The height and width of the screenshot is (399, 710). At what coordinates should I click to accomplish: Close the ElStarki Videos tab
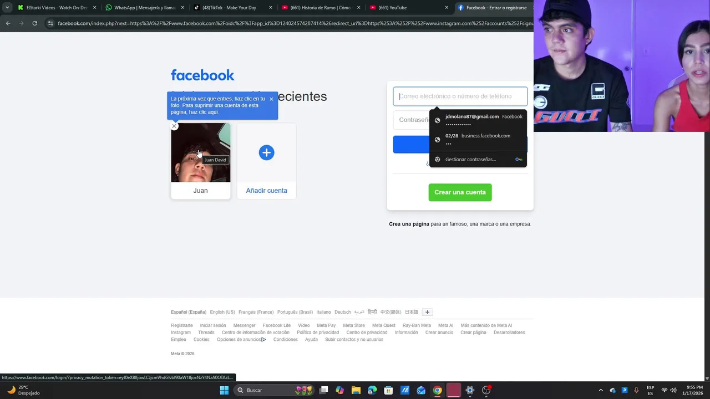(94, 8)
